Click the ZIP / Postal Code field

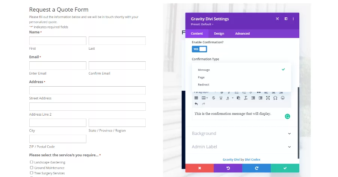coord(58,139)
